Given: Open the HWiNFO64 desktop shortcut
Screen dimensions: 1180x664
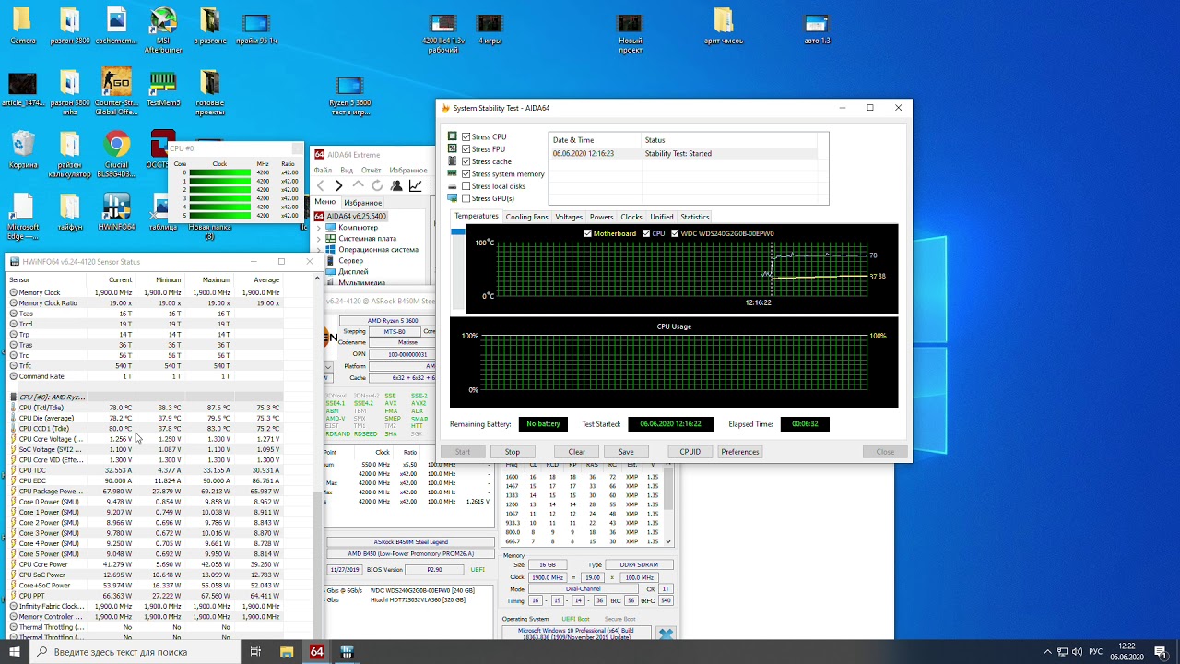Looking at the screenshot, I should (116, 213).
